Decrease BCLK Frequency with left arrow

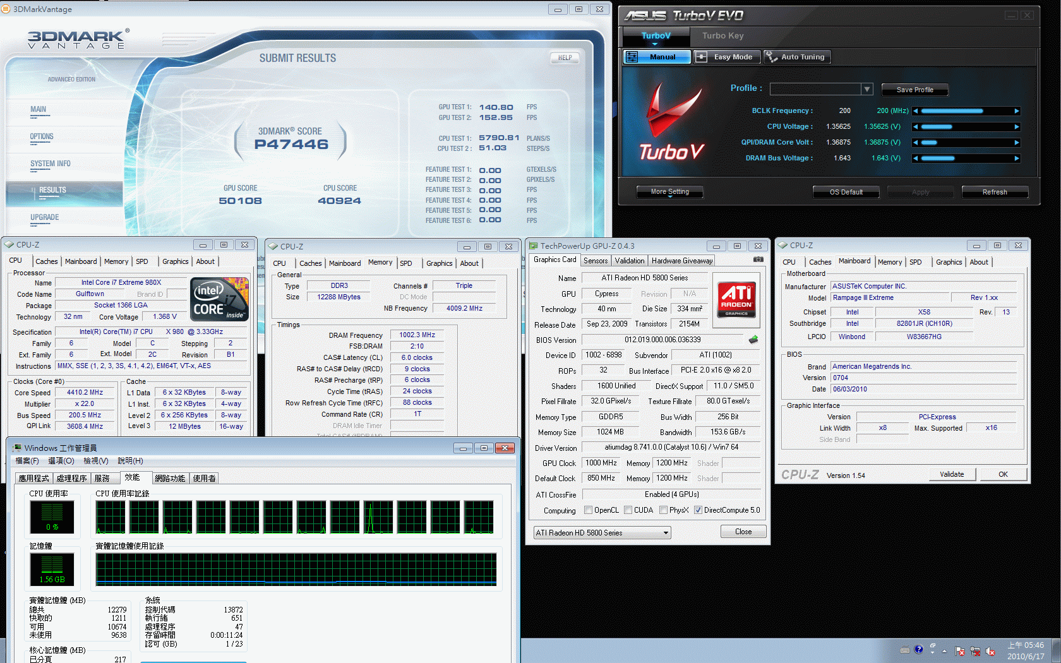pyautogui.click(x=915, y=111)
